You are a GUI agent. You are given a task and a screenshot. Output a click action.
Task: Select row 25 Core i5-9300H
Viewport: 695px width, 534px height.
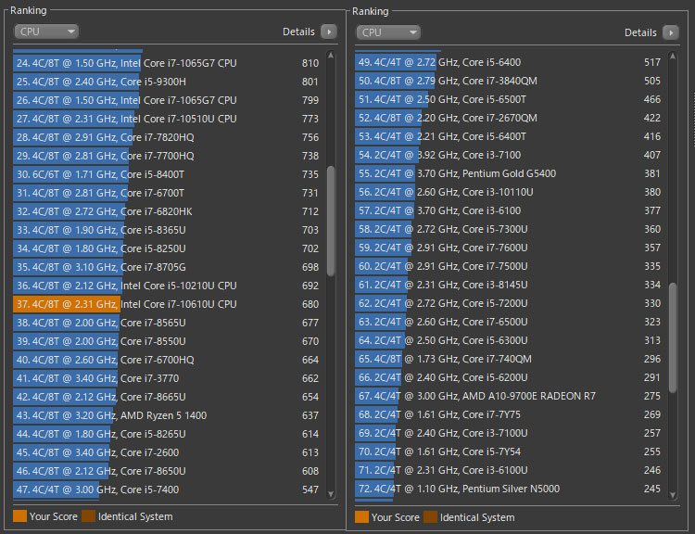(168, 82)
